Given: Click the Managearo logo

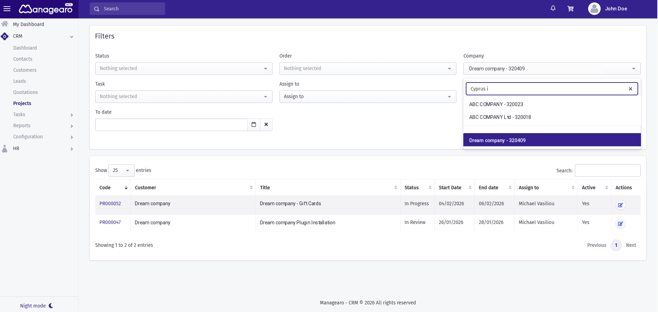Looking at the screenshot, I should pyautogui.click(x=46, y=9).
